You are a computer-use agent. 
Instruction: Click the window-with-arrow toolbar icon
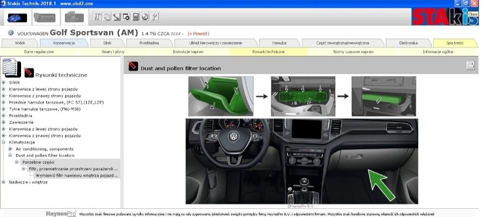[x=126, y=17]
